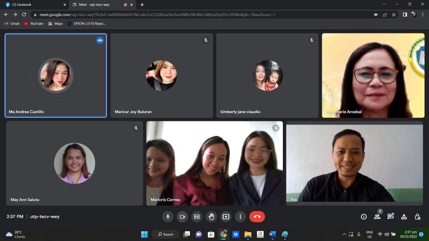The image size is (429, 241).
Task: Show everyone participants panel
Action: point(377,217)
